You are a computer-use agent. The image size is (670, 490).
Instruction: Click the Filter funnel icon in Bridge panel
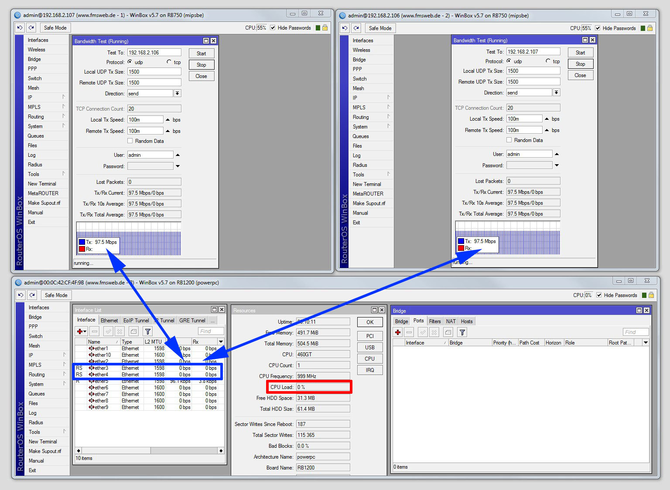462,332
